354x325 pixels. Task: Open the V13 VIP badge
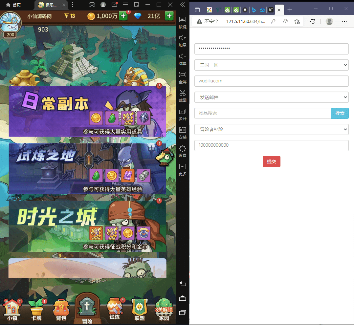point(70,16)
